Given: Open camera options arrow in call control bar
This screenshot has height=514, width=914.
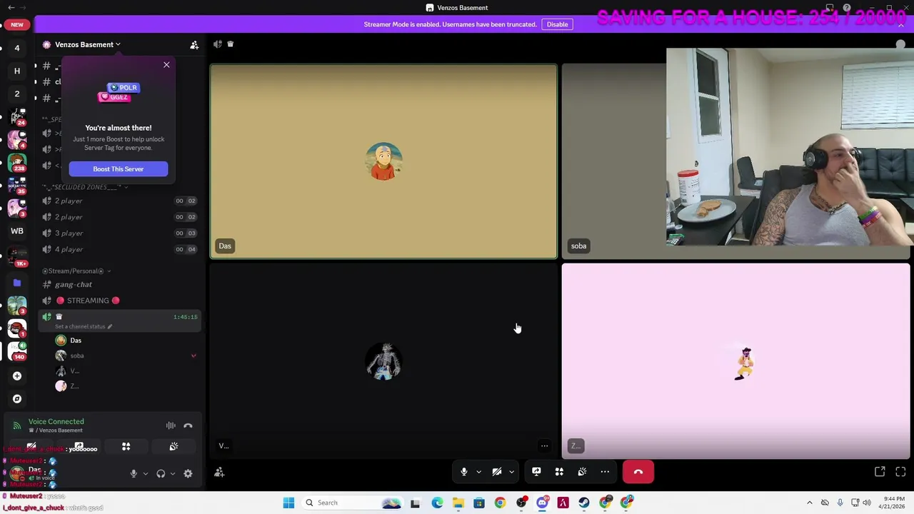Looking at the screenshot, I should 511,472.
